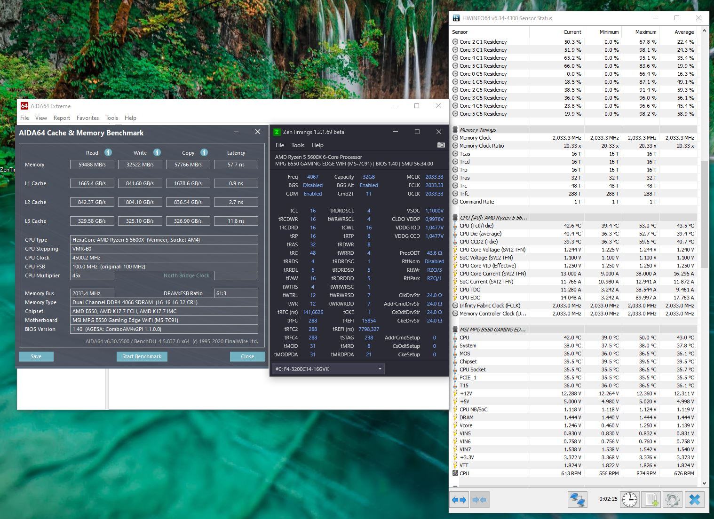
Task: Click the Maximum column header in HWiNFO
Action: (x=640, y=32)
